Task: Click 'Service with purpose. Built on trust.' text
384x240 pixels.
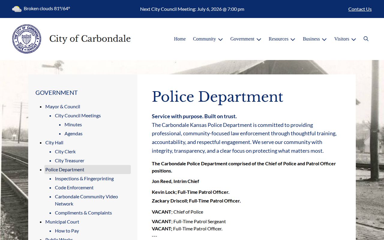Action: click(x=194, y=116)
